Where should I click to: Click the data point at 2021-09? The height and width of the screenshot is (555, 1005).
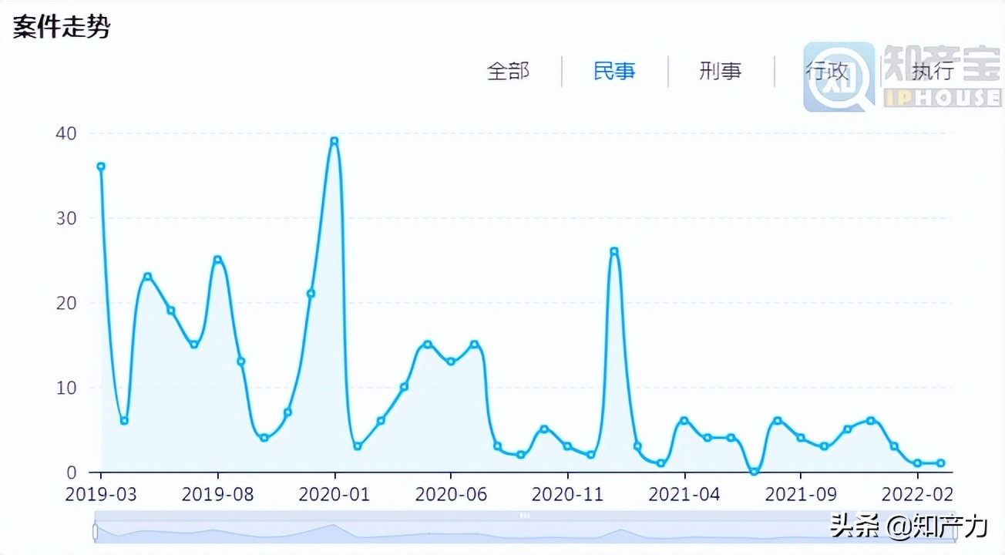pos(801,438)
